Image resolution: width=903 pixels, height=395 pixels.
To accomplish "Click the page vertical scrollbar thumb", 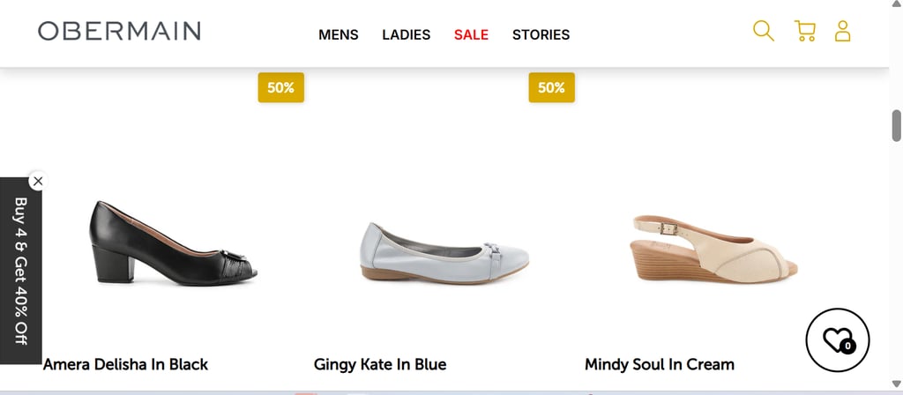I will click(x=897, y=126).
